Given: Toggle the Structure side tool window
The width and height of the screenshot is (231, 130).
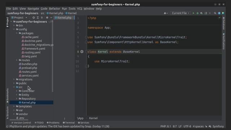Looking at the screenshot, I should tap(7, 112).
